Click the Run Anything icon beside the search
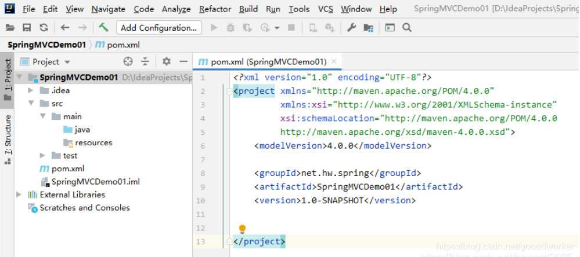The image size is (580, 257). point(390,28)
